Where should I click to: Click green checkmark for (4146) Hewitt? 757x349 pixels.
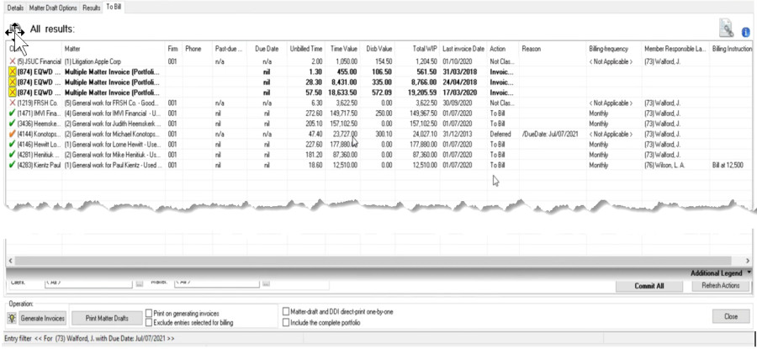click(x=12, y=144)
